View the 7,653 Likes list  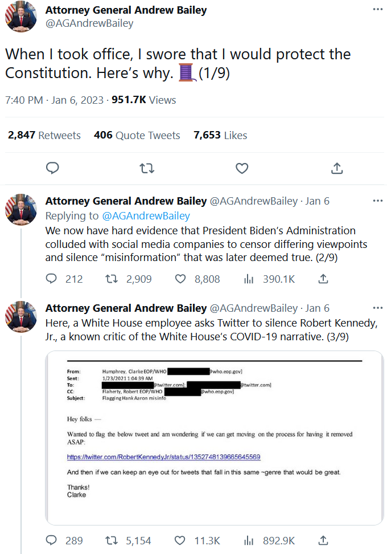220,135
